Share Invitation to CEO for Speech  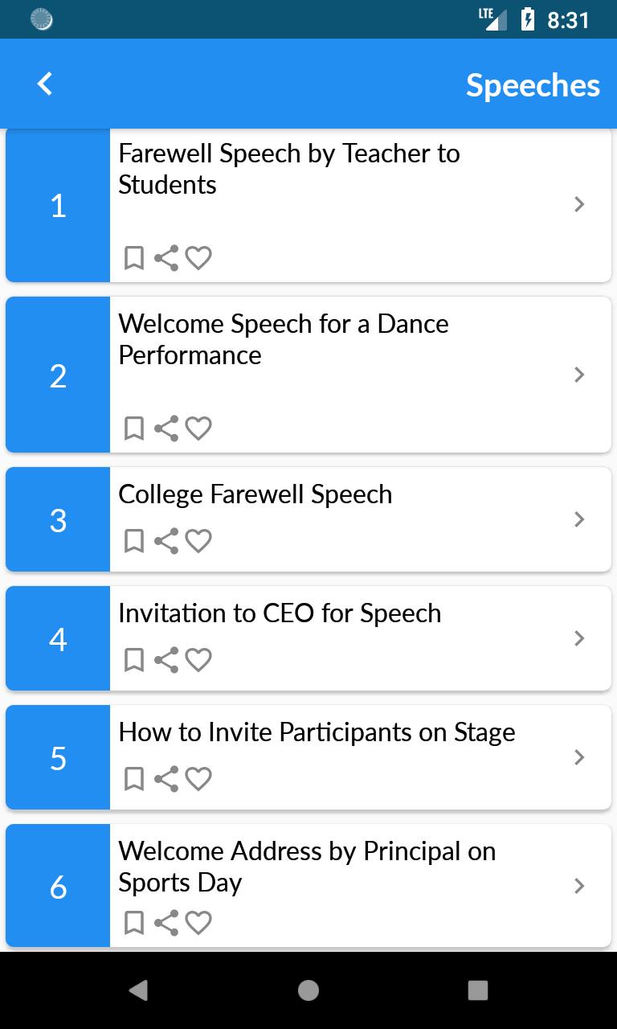coord(166,660)
